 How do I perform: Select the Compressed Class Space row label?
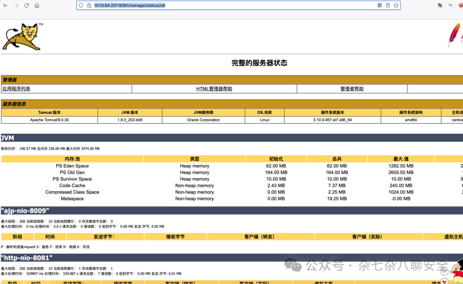pyautogui.click(x=72, y=192)
